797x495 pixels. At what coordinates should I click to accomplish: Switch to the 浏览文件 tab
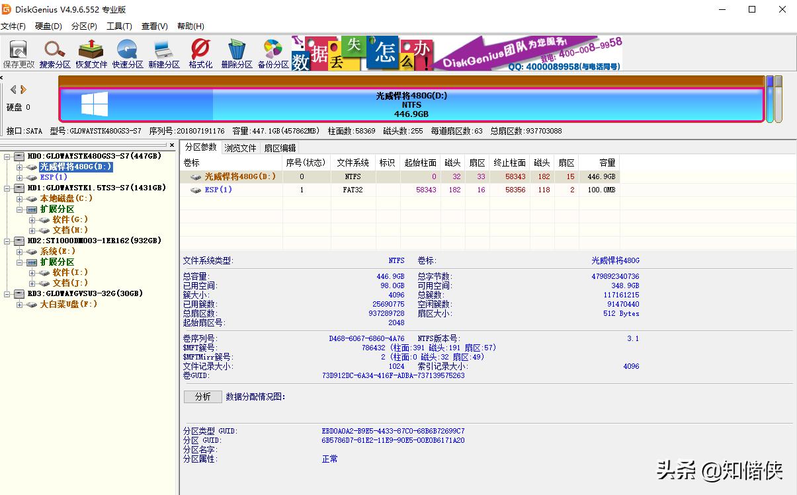[x=241, y=147]
